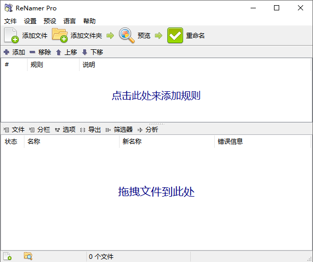This screenshot has width=313, height=262.
Task: Click the down arrow 下移 icon
Action: tap(85, 52)
